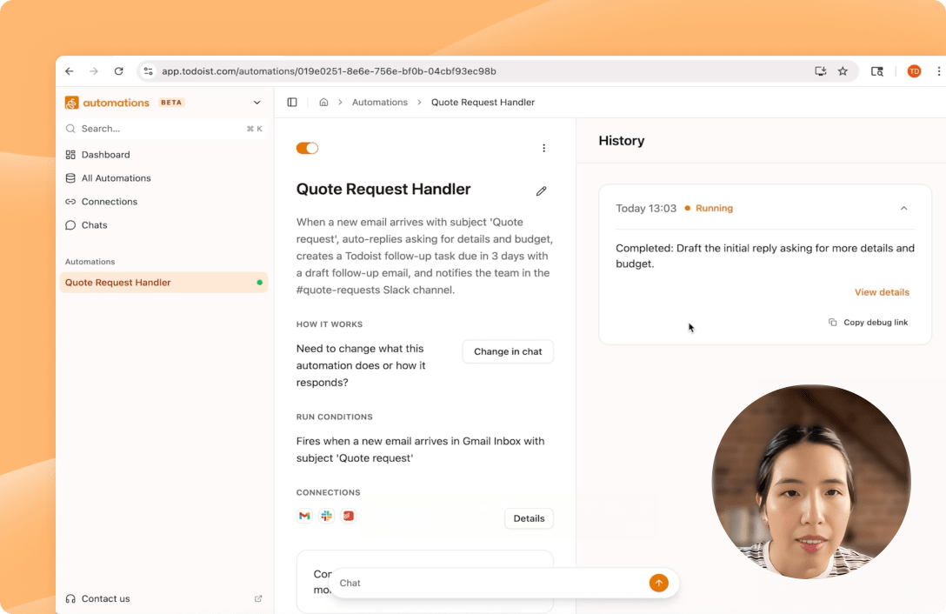Viewport: 946px width, 614px height.
Task: Click the presenter webcam video bubble
Action: 811,482
